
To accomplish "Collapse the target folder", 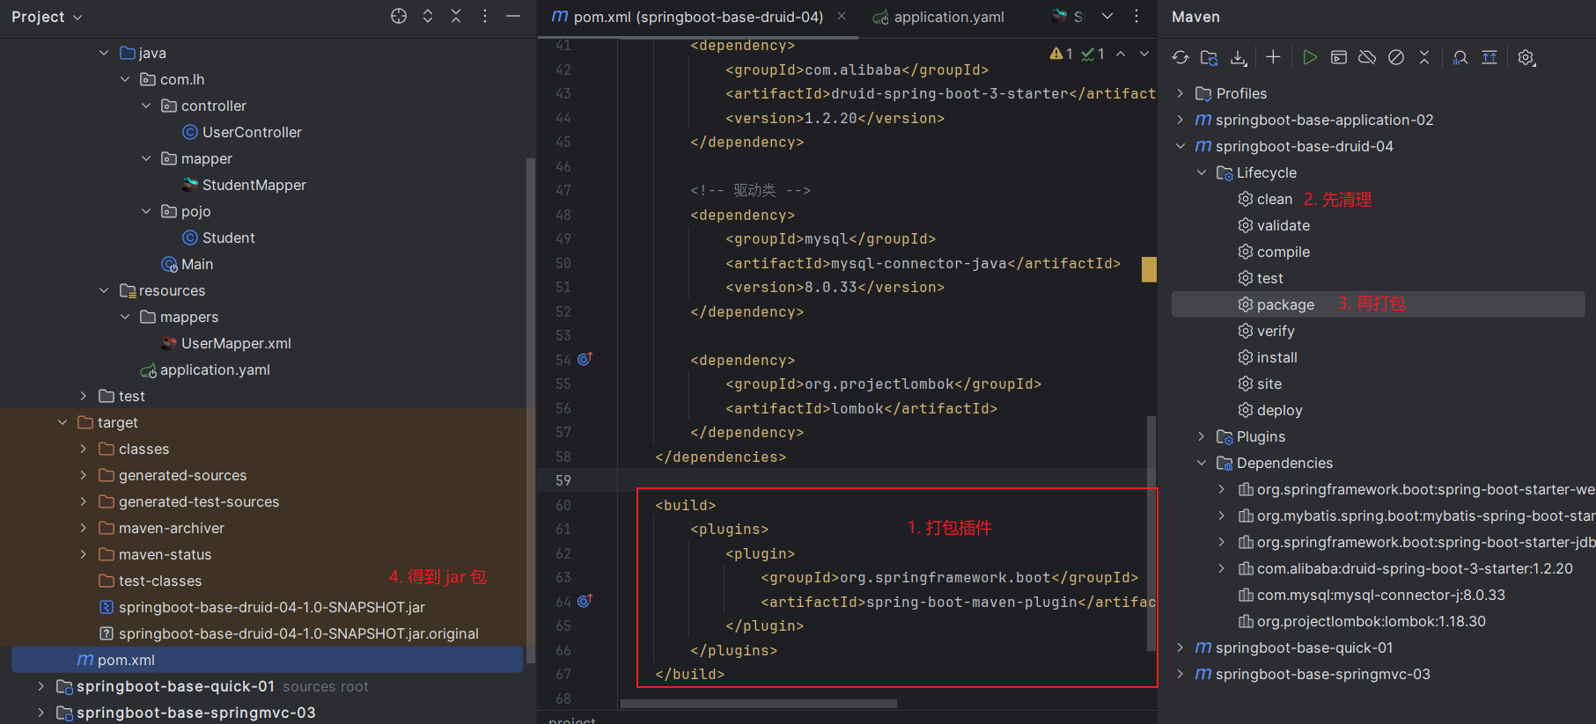I will coord(63,422).
